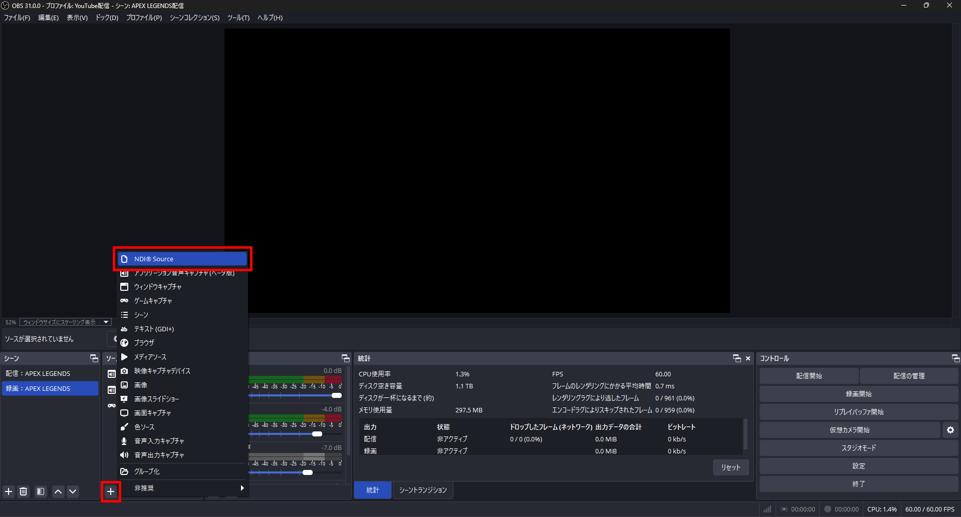Open the preview scaling dropdown
The image size is (961, 517).
tap(65, 322)
